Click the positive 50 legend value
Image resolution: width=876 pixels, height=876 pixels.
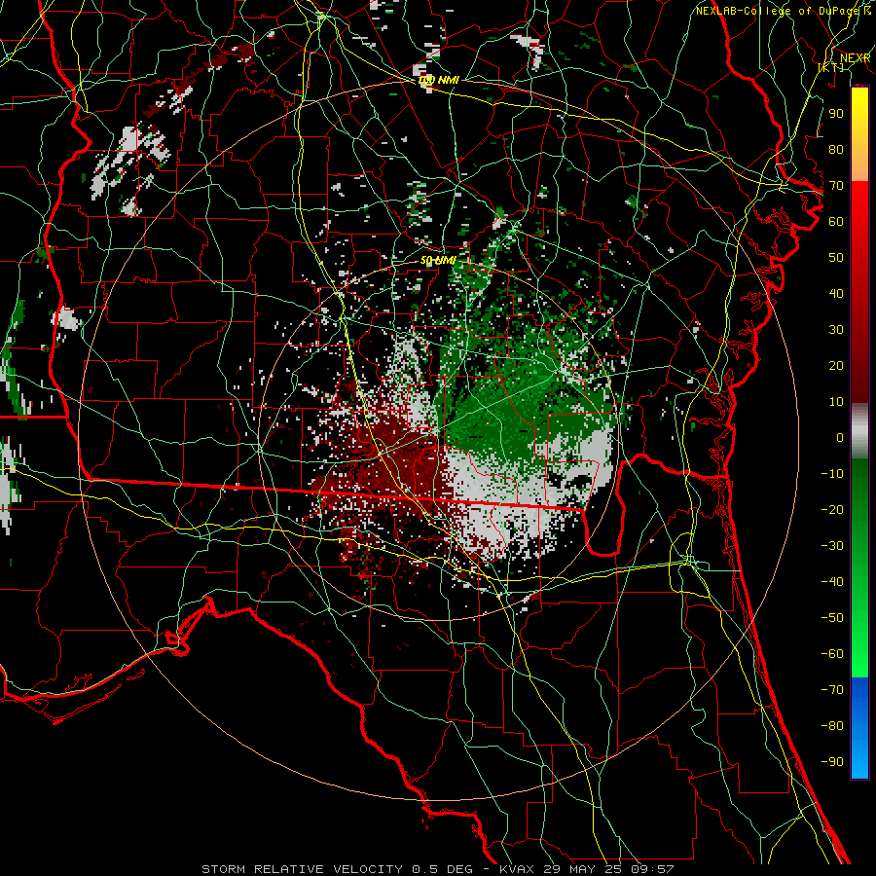[x=836, y=258]
